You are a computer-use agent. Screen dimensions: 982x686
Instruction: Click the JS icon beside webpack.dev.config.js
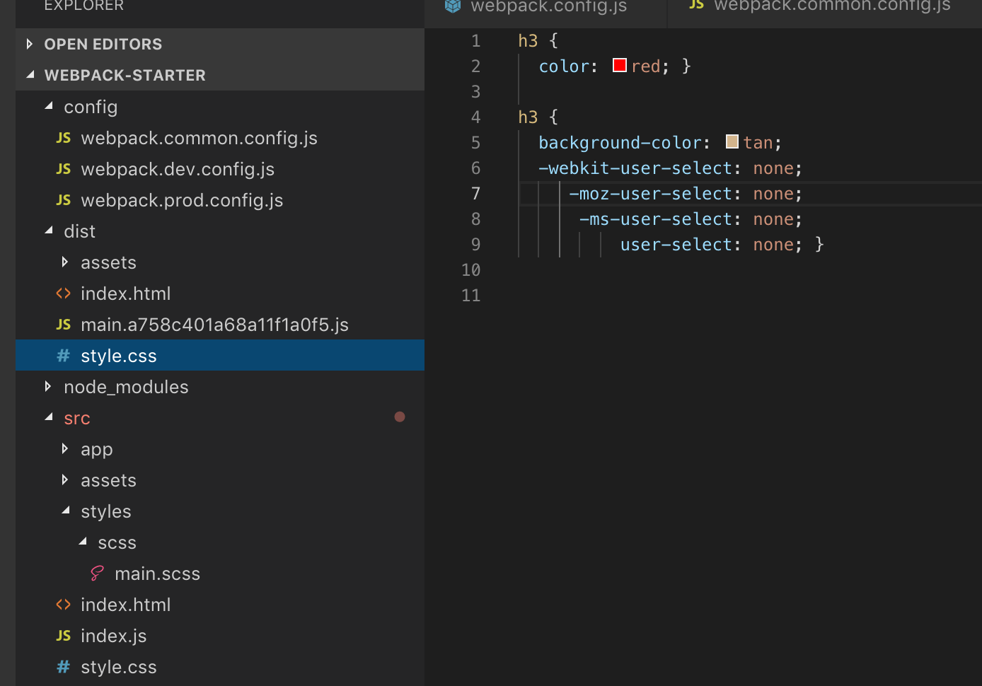point(64,169)
